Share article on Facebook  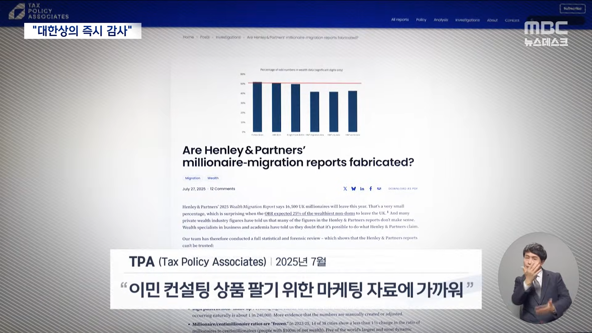371,189
